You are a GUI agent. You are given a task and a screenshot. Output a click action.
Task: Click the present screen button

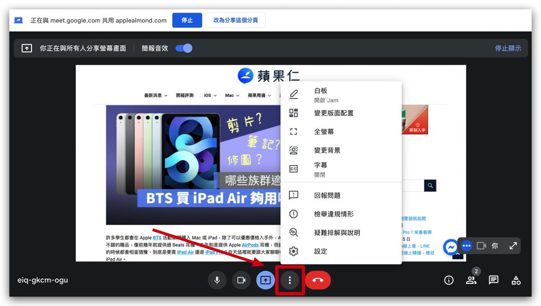266,280
